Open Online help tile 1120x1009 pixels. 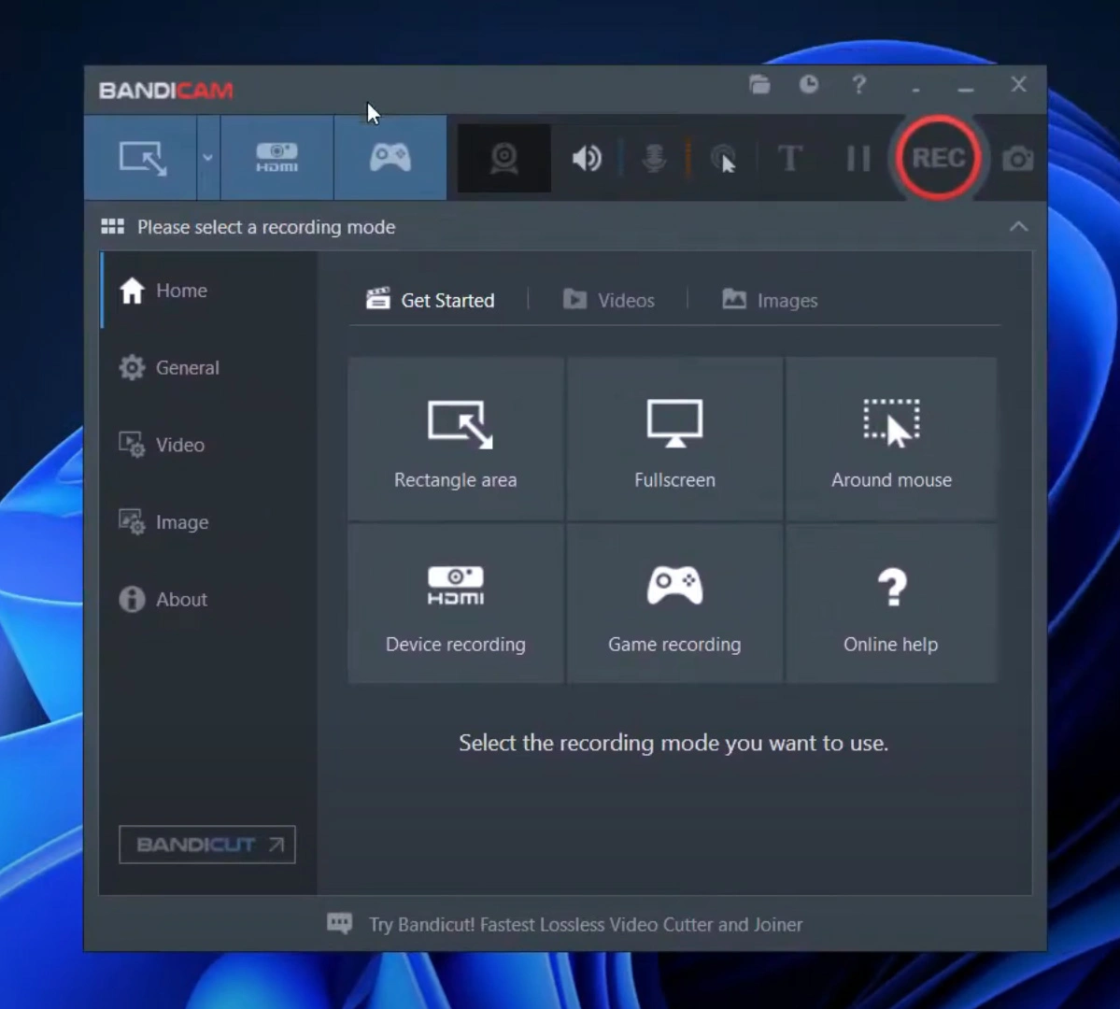(x=891, y=604)
